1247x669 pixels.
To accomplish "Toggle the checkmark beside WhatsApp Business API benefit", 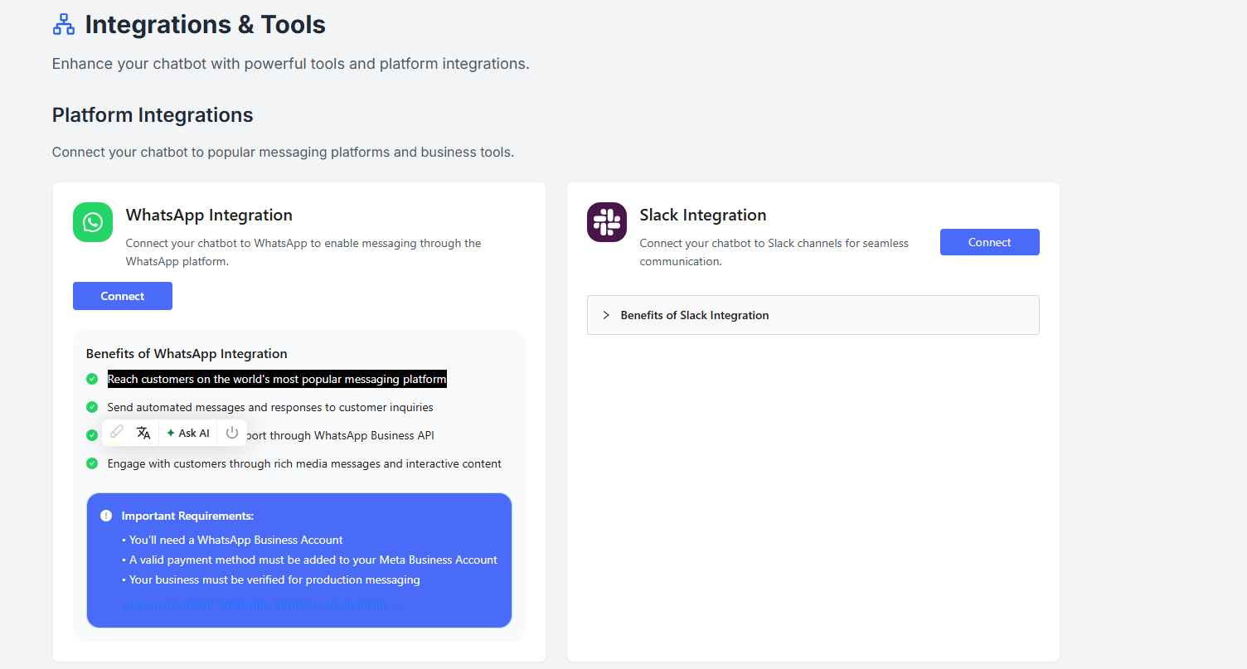I will click(x=92, y=434).
